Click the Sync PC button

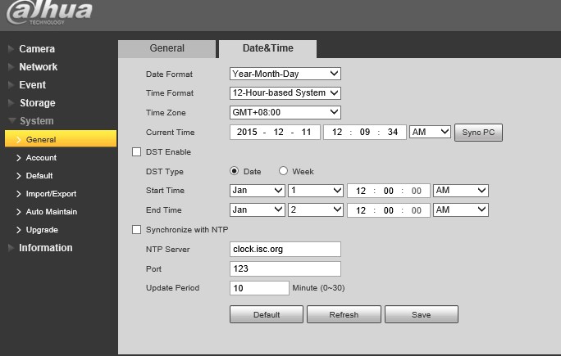tap(478, 133)
